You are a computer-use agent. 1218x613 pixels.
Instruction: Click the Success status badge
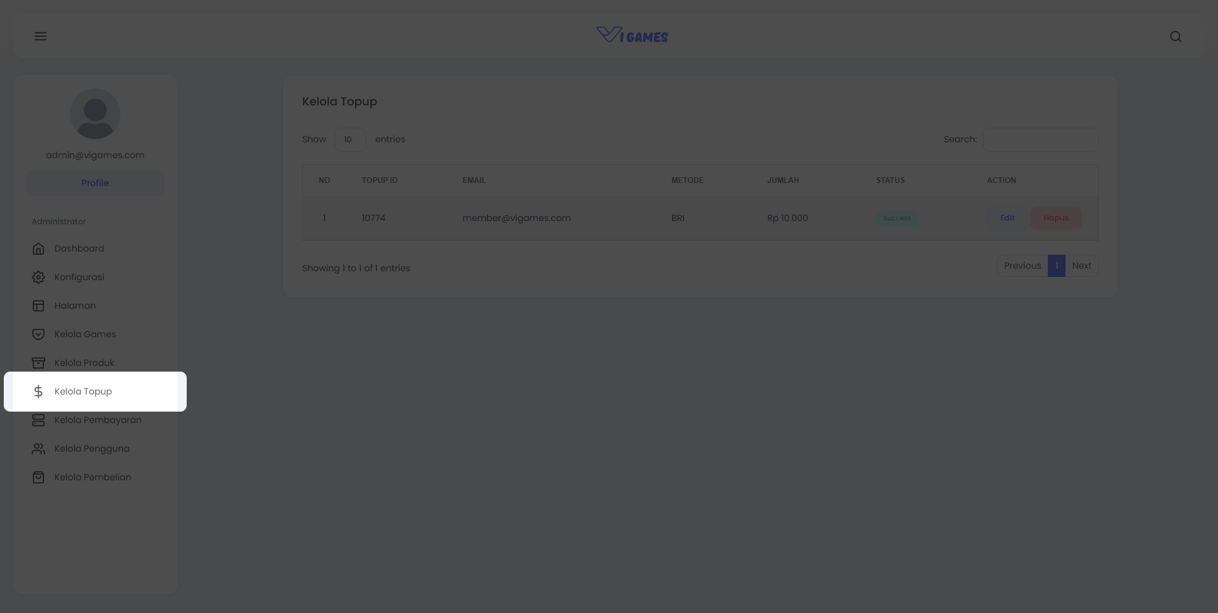(x=897, y=218)
